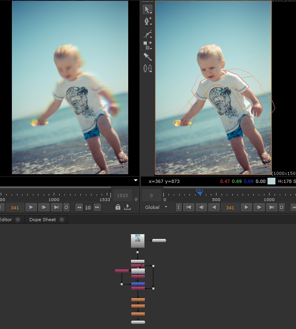Click the sampled pixel color swatch
Image resolution: width=296 pixels, height=329 pixels.
click(271, 181)
